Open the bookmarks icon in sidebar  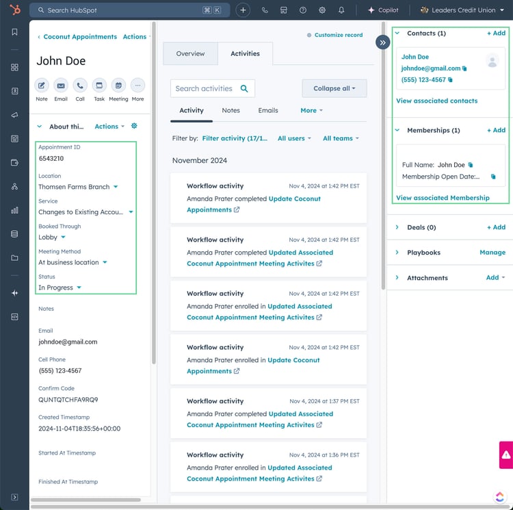point(15,31)
